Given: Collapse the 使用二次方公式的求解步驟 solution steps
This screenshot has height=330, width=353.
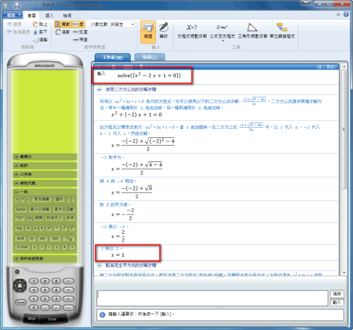Looking at the screenshot, I should coord(99,90).
